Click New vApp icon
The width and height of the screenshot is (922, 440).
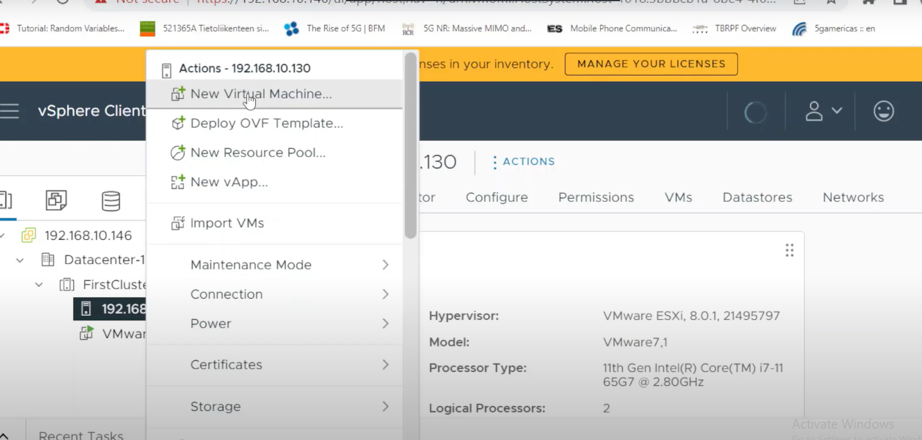coord(178,182)
